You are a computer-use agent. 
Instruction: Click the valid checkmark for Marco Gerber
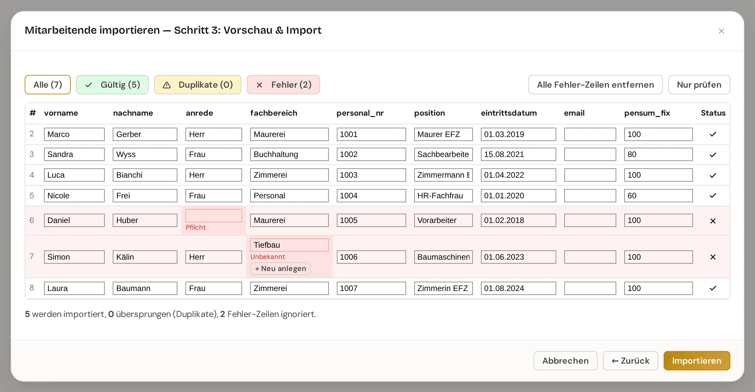coord(713,134)
